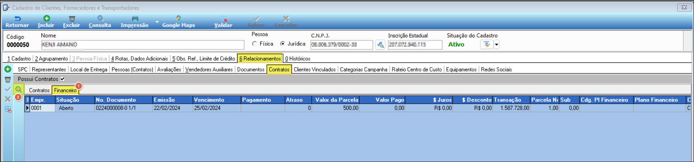Image resolution: width=694 pixels, height=162 pixels.
Task: Click the Situação do Cadastro filter icon
Action: (487, 45)
